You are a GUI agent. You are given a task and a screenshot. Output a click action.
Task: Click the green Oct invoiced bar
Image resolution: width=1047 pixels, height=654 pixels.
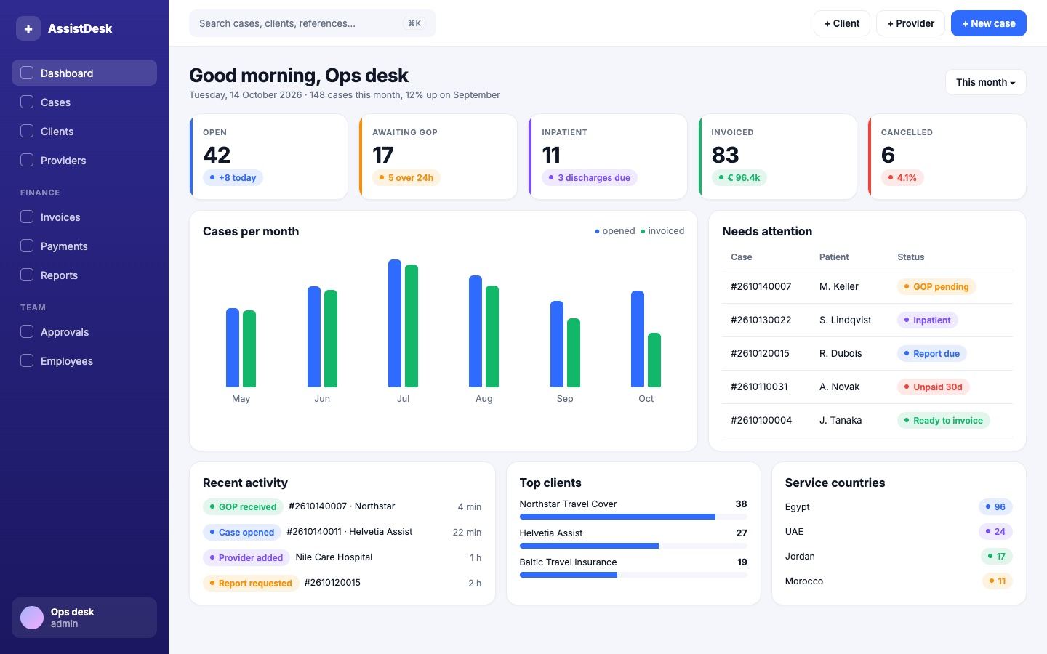654,360
